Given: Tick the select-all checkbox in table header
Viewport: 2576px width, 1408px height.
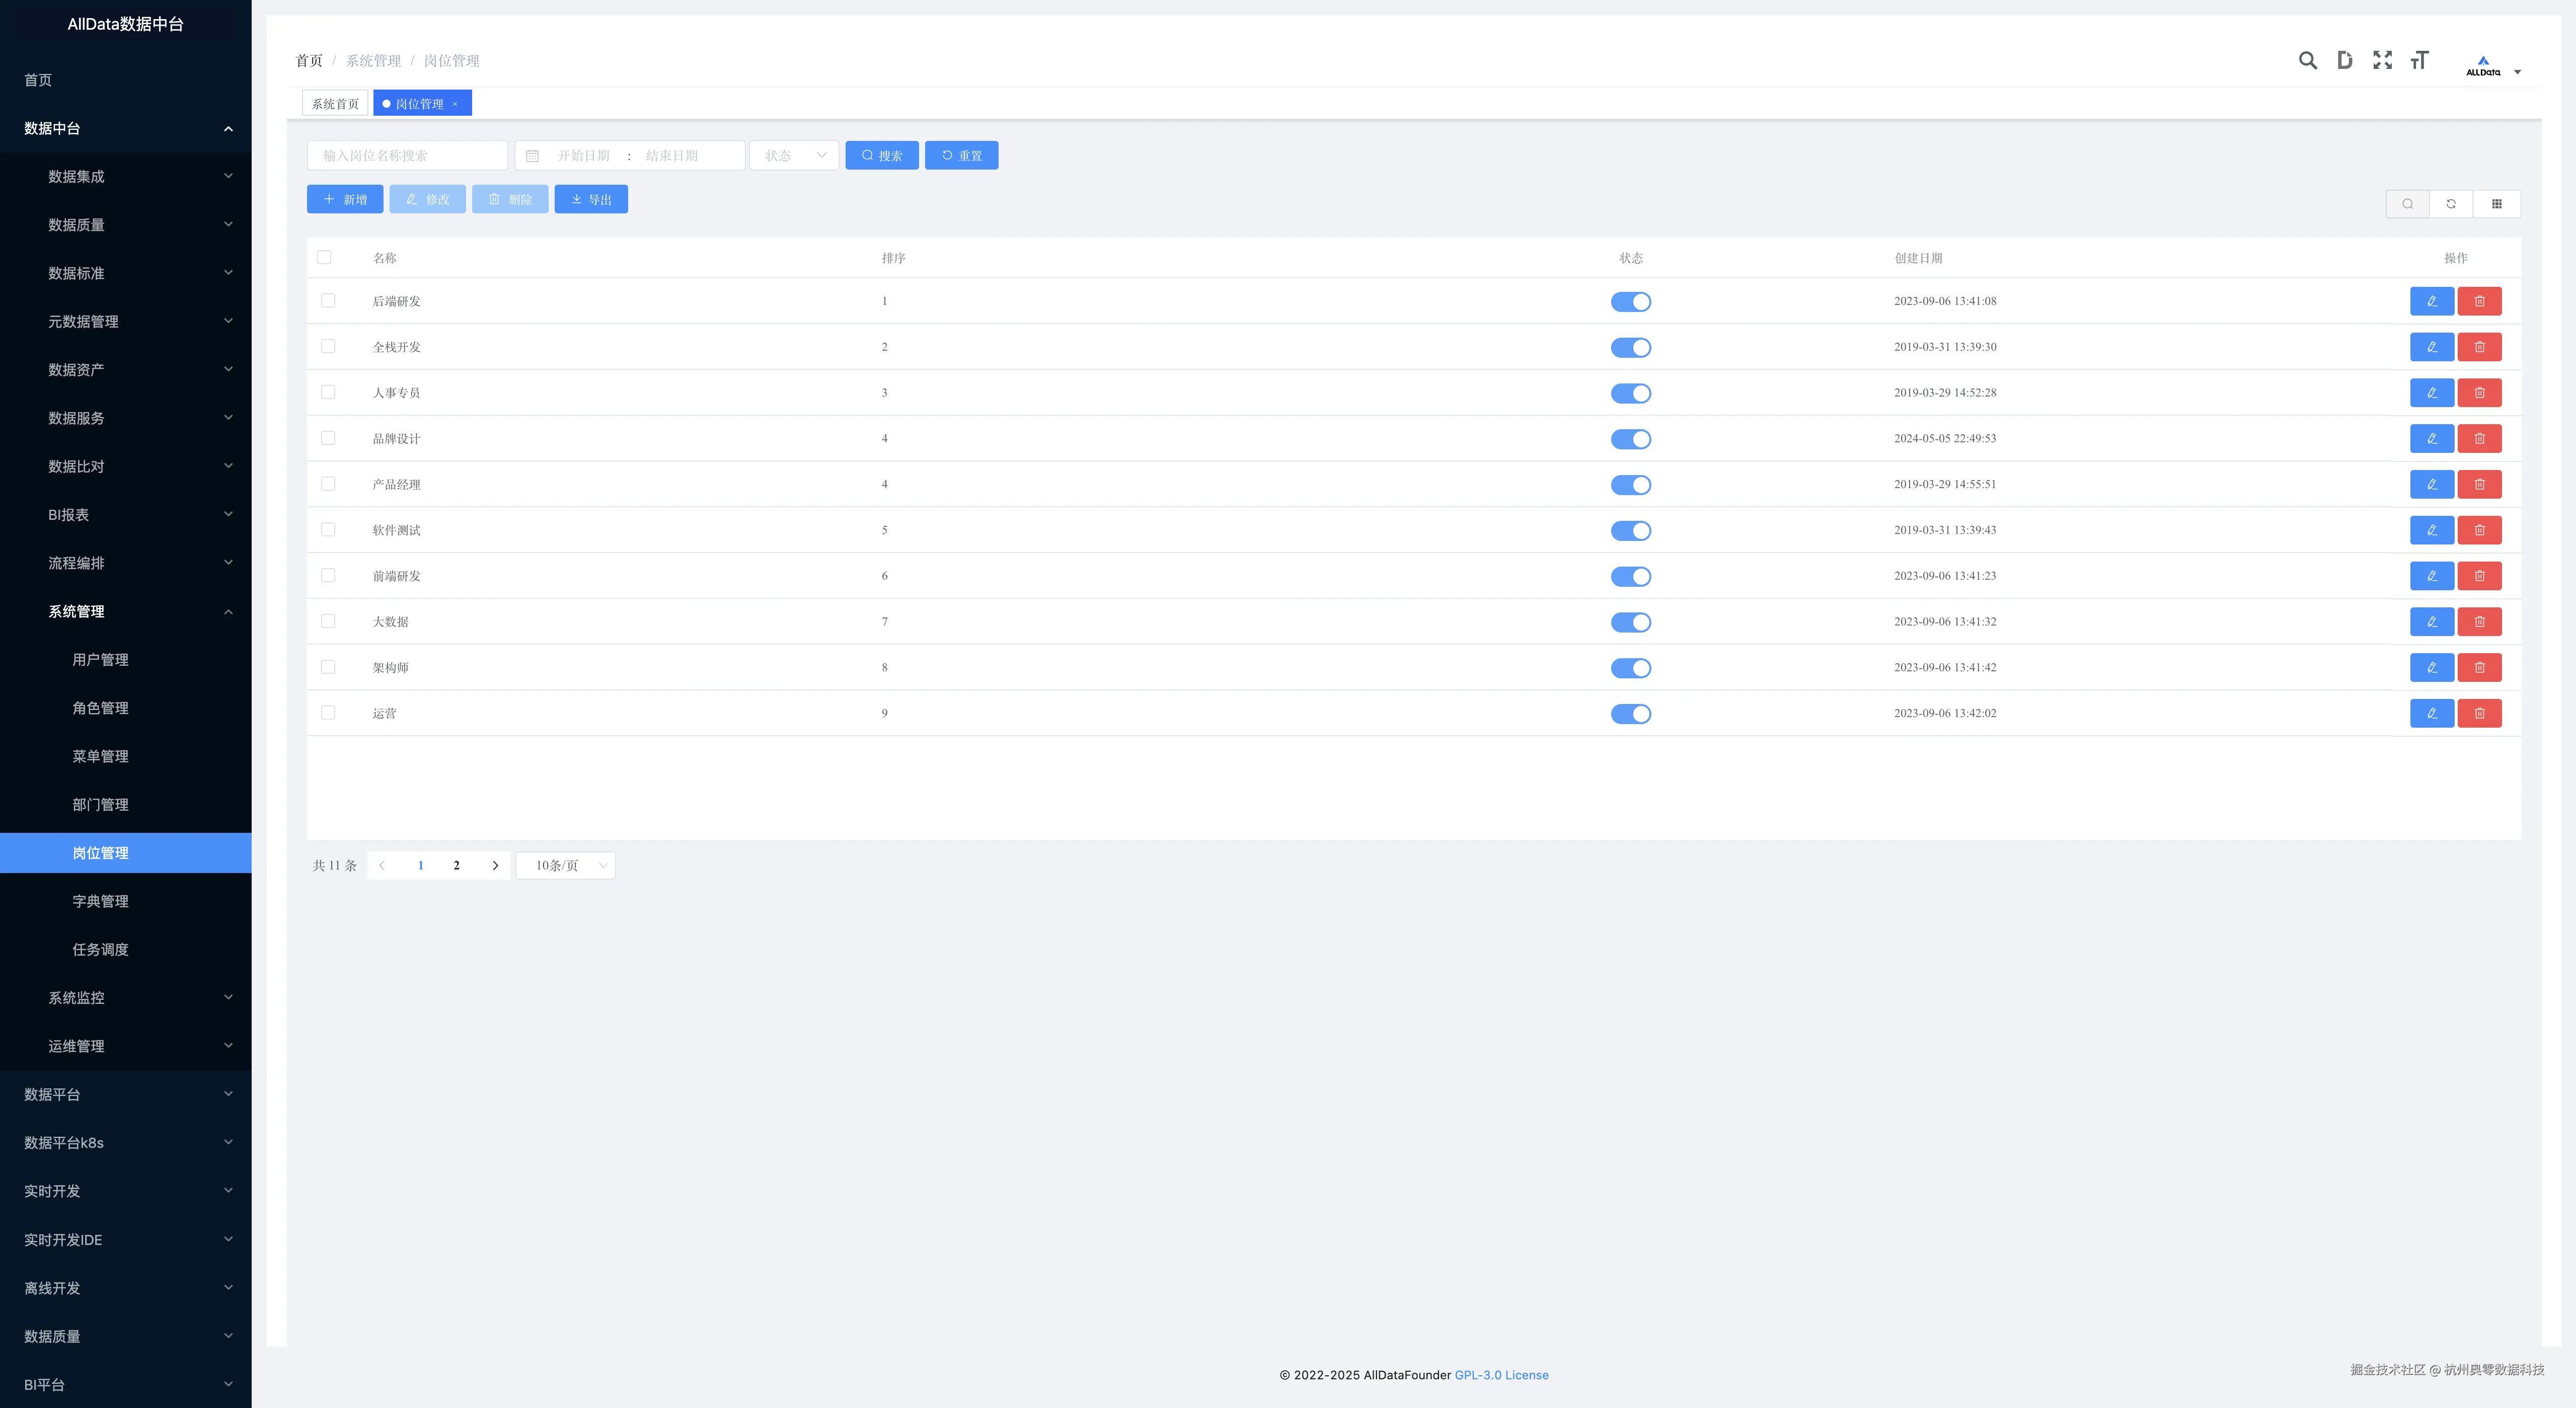Looking at the screenshot, I should pos(324,257).
